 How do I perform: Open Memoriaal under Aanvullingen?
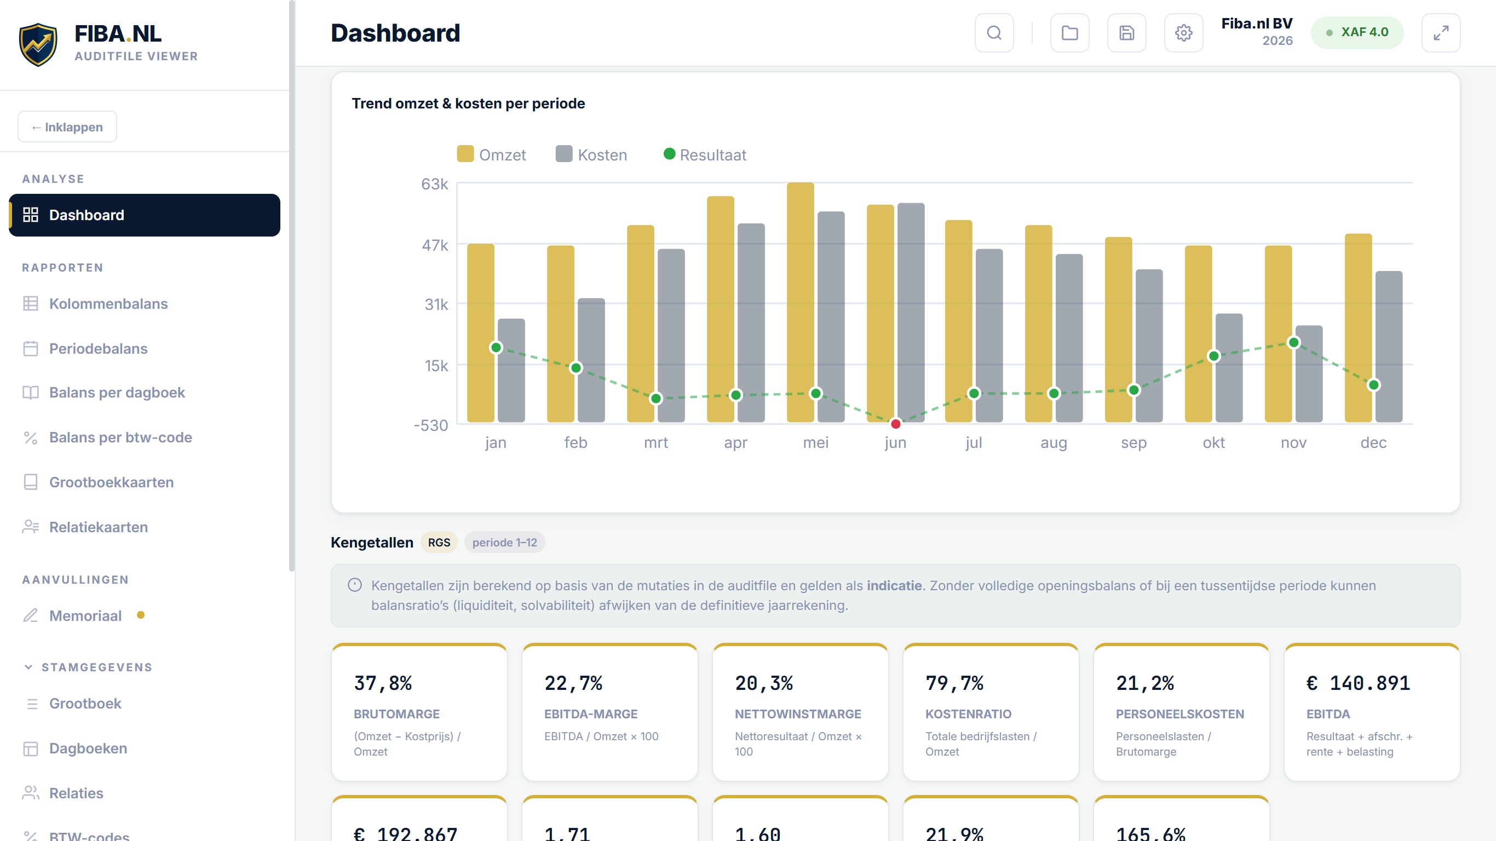[145, 615]
